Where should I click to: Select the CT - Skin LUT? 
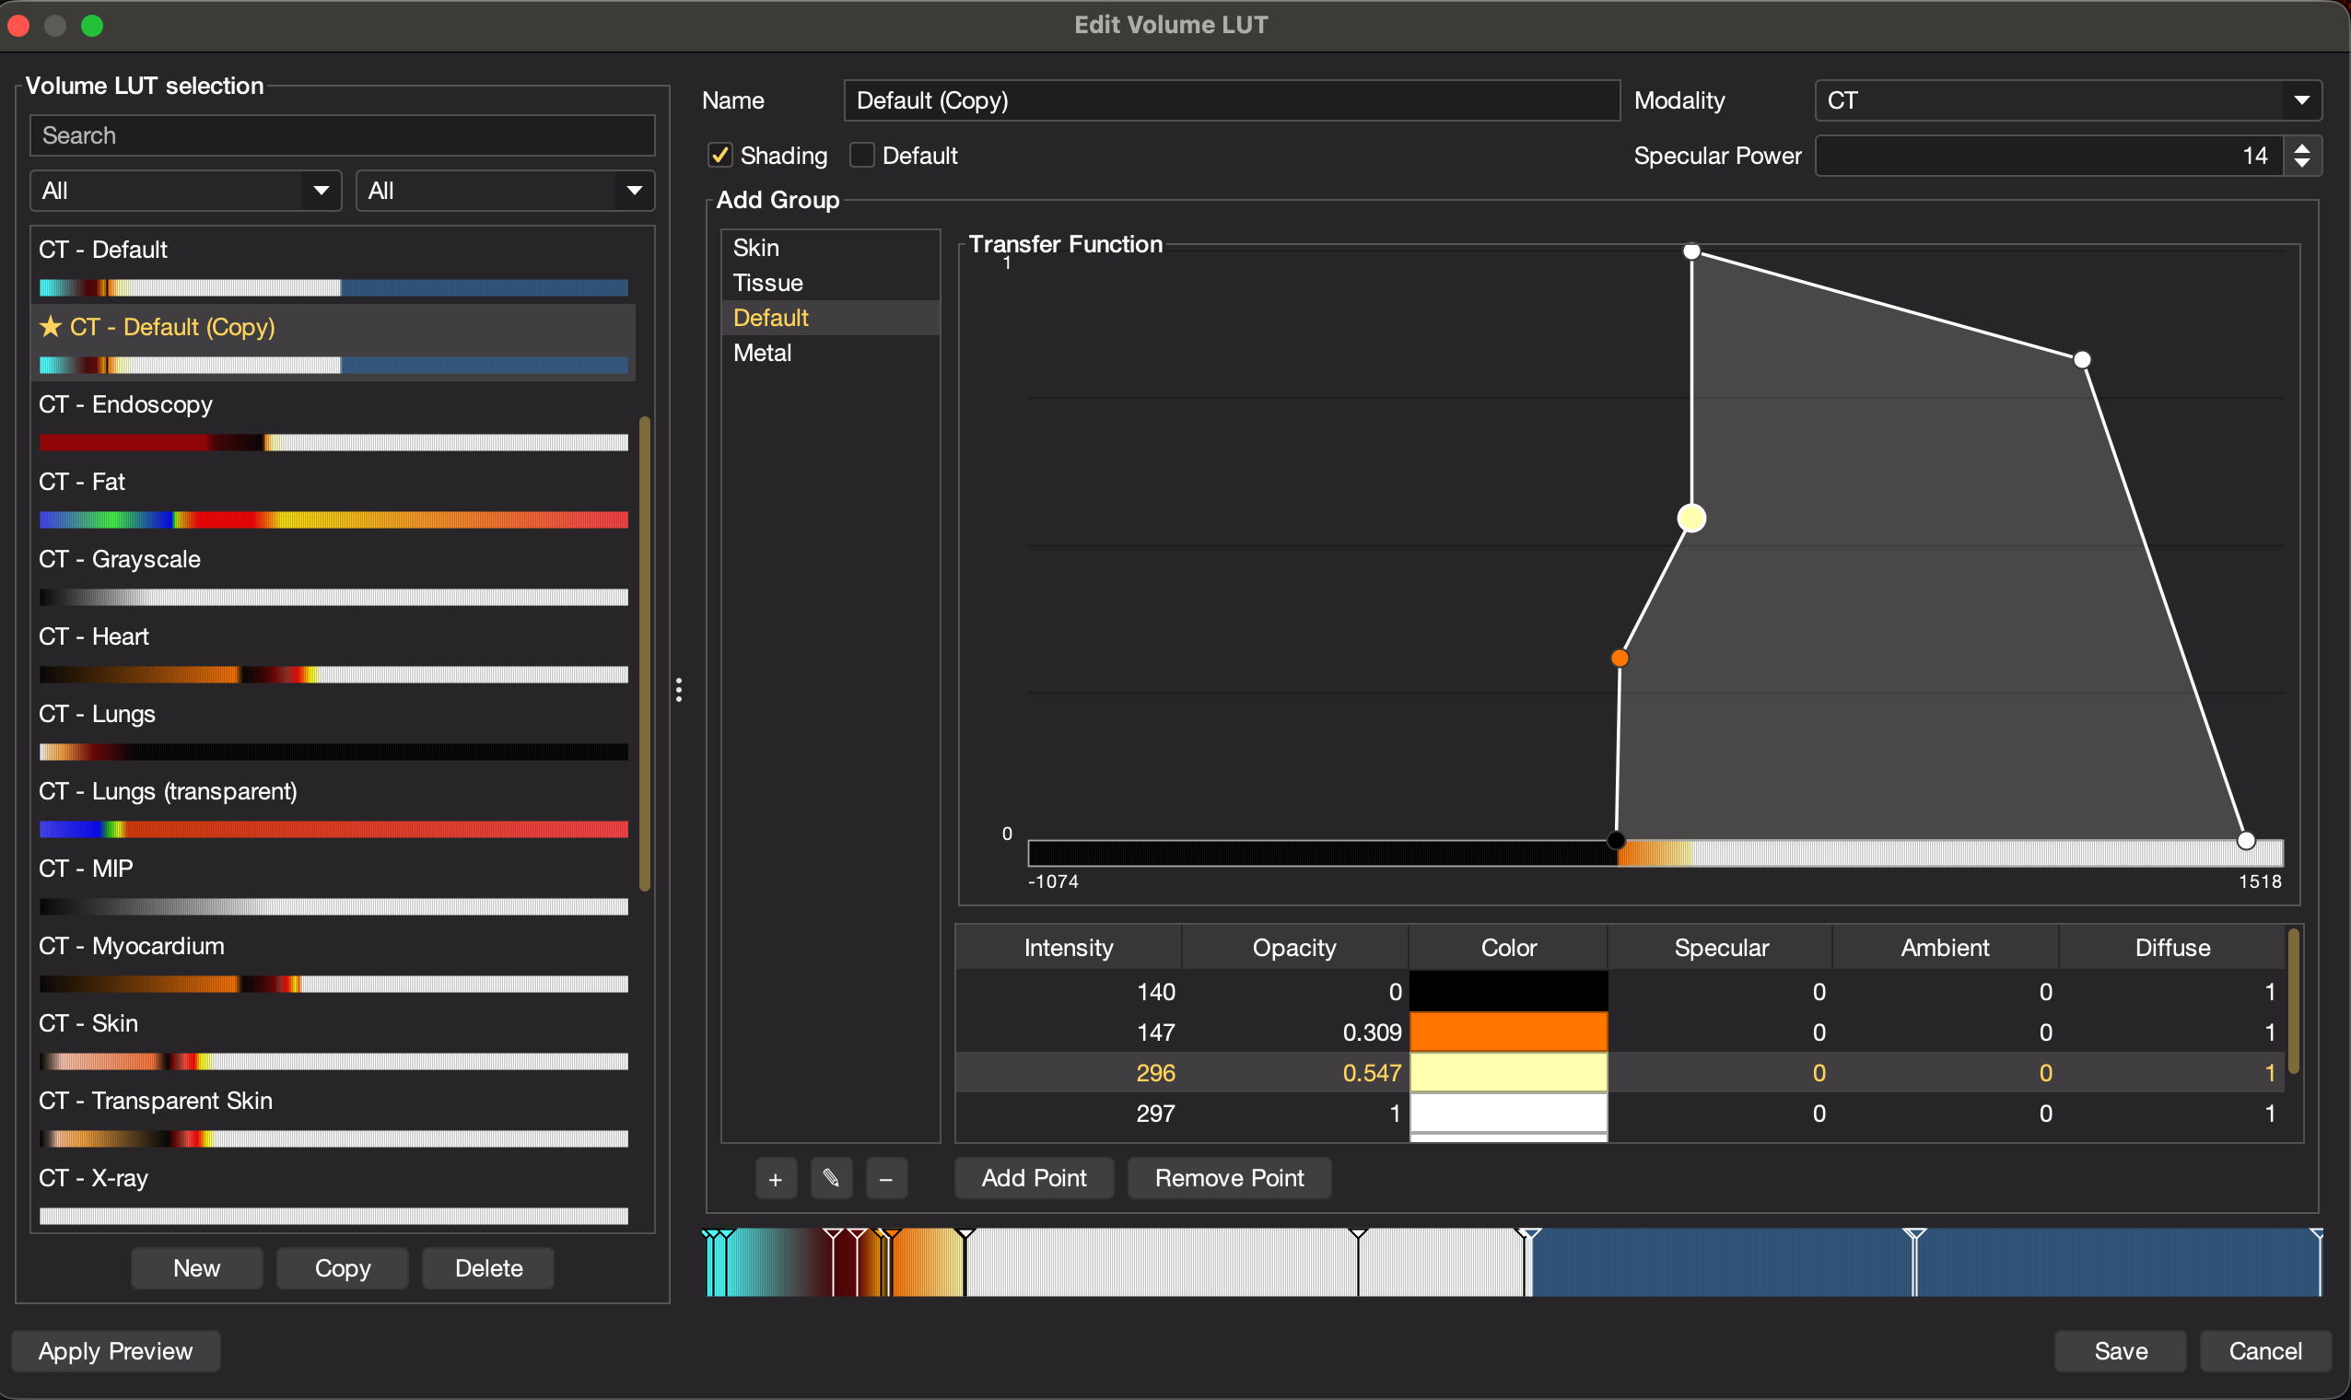pos(334,1039)
